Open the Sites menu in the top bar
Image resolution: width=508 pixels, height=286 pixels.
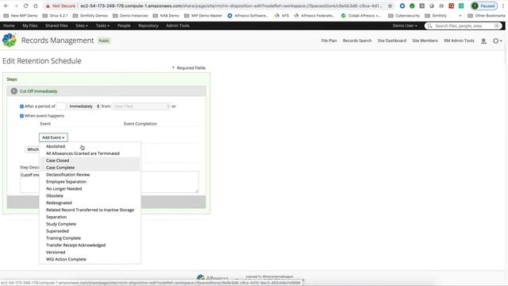[82, 25]
